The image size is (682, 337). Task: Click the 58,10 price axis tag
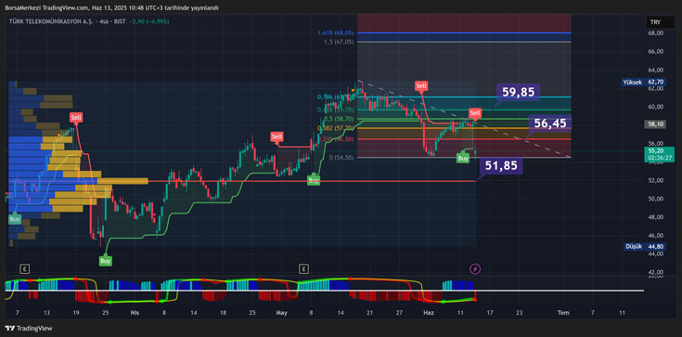(654, 124)
